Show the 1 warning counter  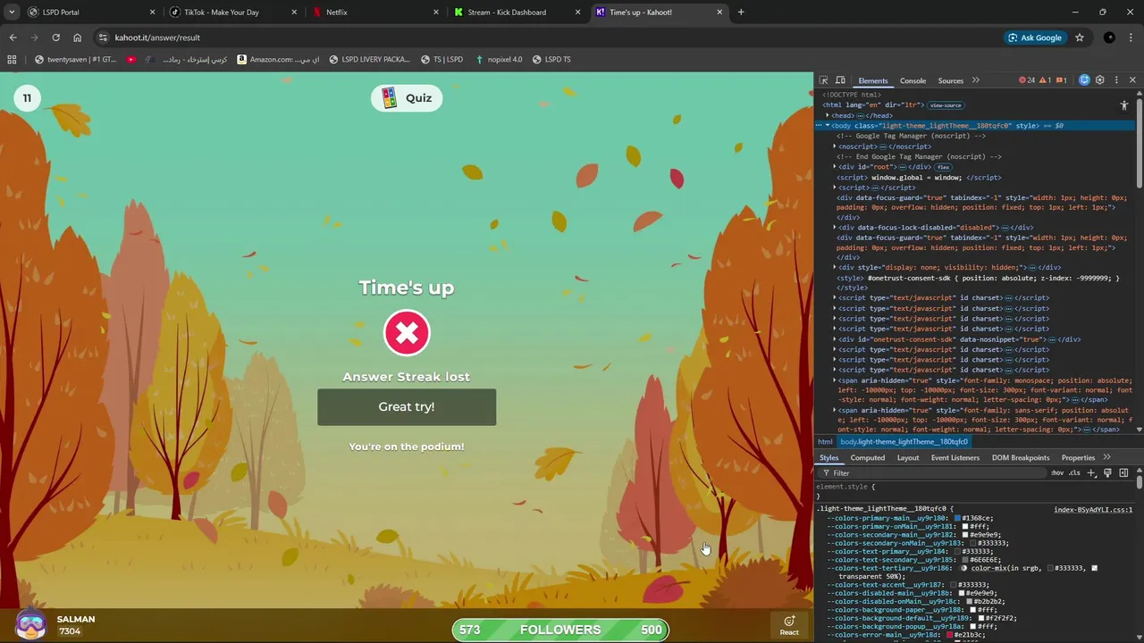click(1046, 80)
